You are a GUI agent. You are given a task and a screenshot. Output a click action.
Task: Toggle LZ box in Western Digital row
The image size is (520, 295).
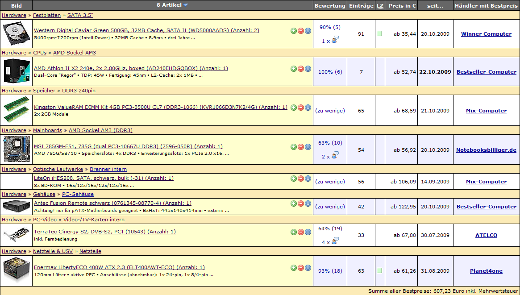(x=379, y=34)
